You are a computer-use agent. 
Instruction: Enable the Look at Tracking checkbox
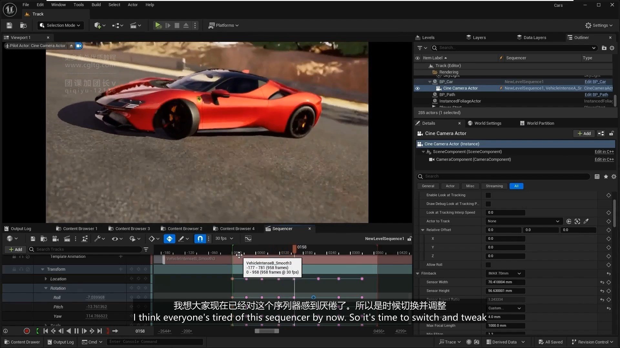[488, 195]
